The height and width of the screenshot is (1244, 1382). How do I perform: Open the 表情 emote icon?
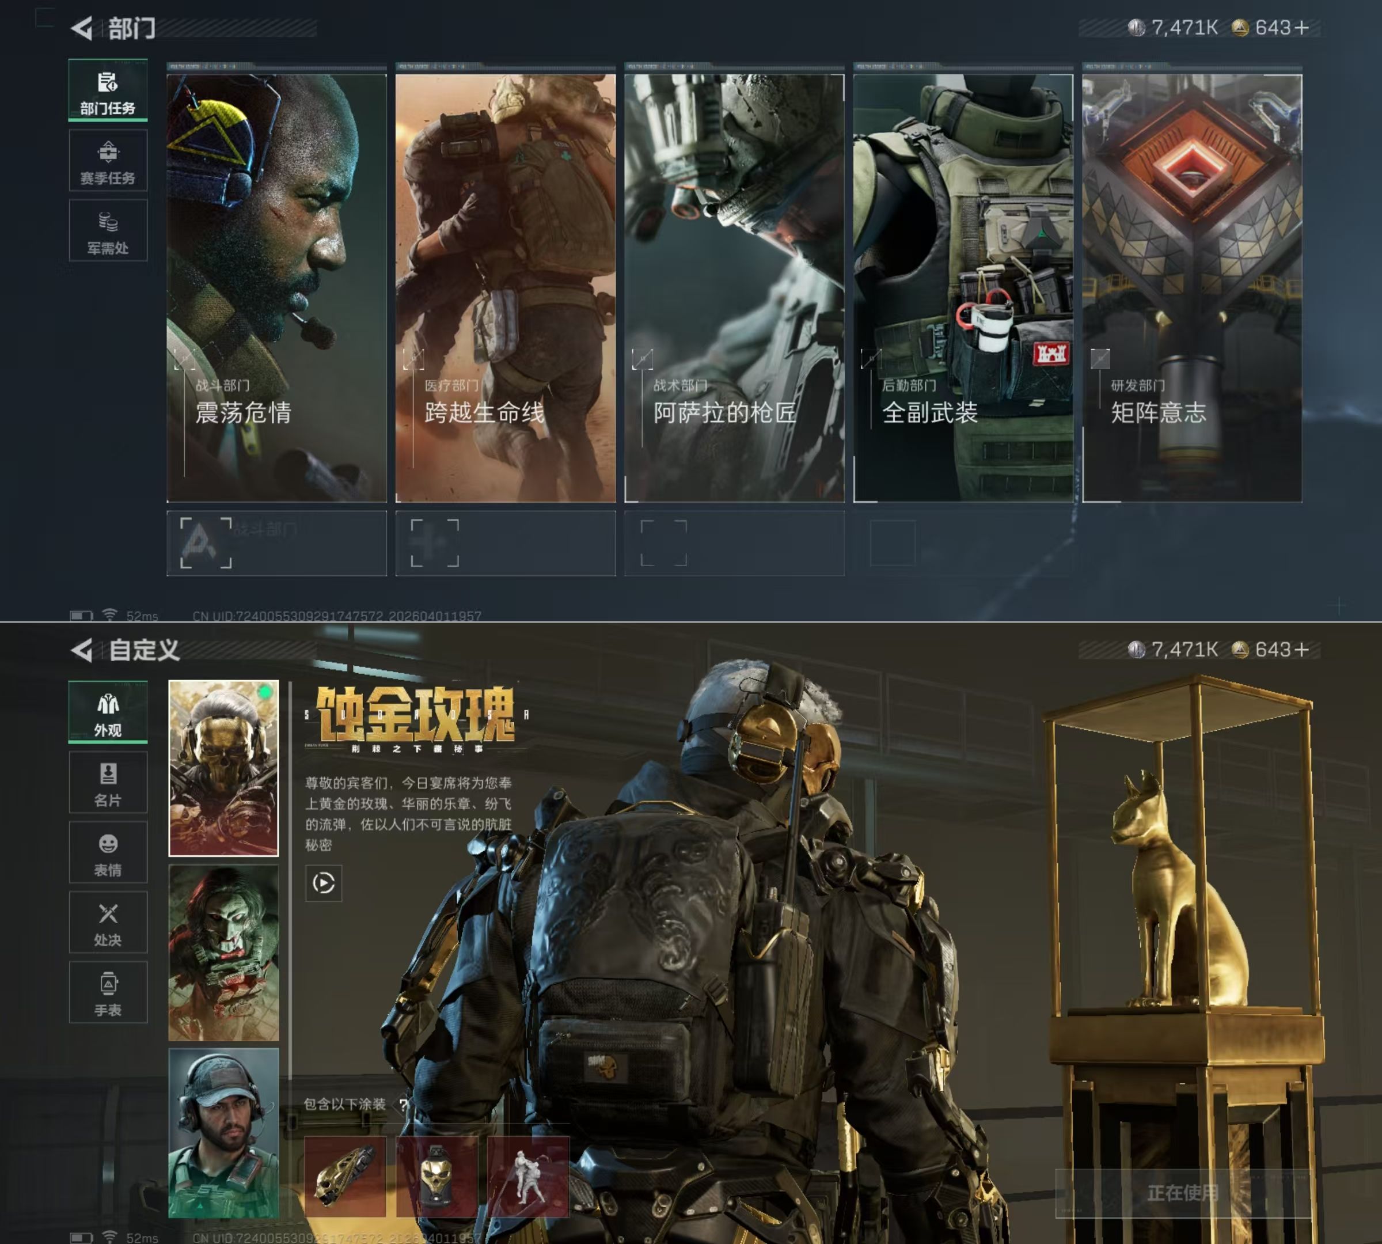coord(108,852)
